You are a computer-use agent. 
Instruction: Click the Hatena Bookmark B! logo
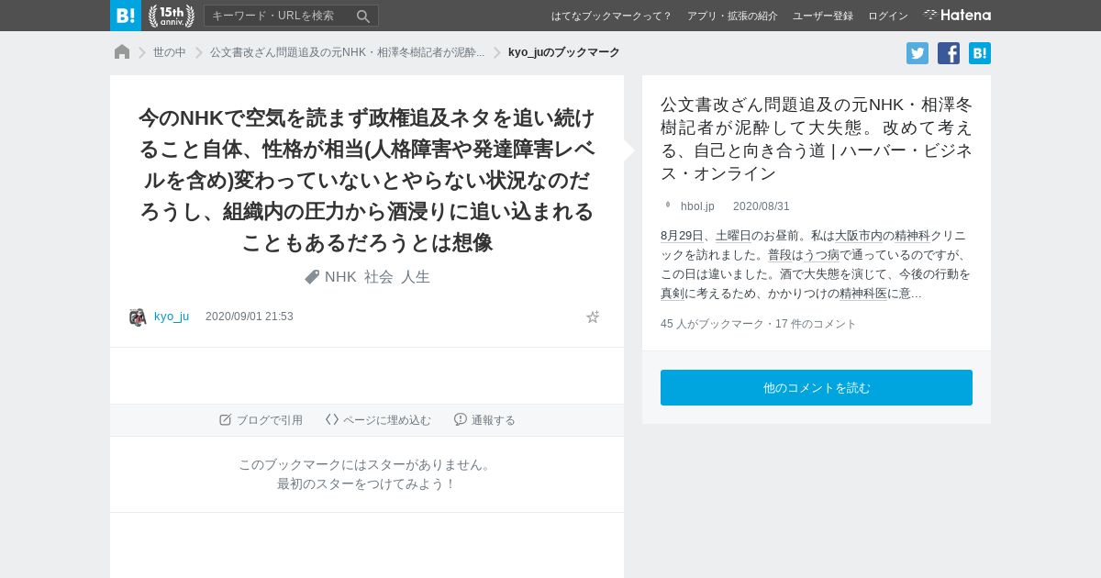click(126, 16)
